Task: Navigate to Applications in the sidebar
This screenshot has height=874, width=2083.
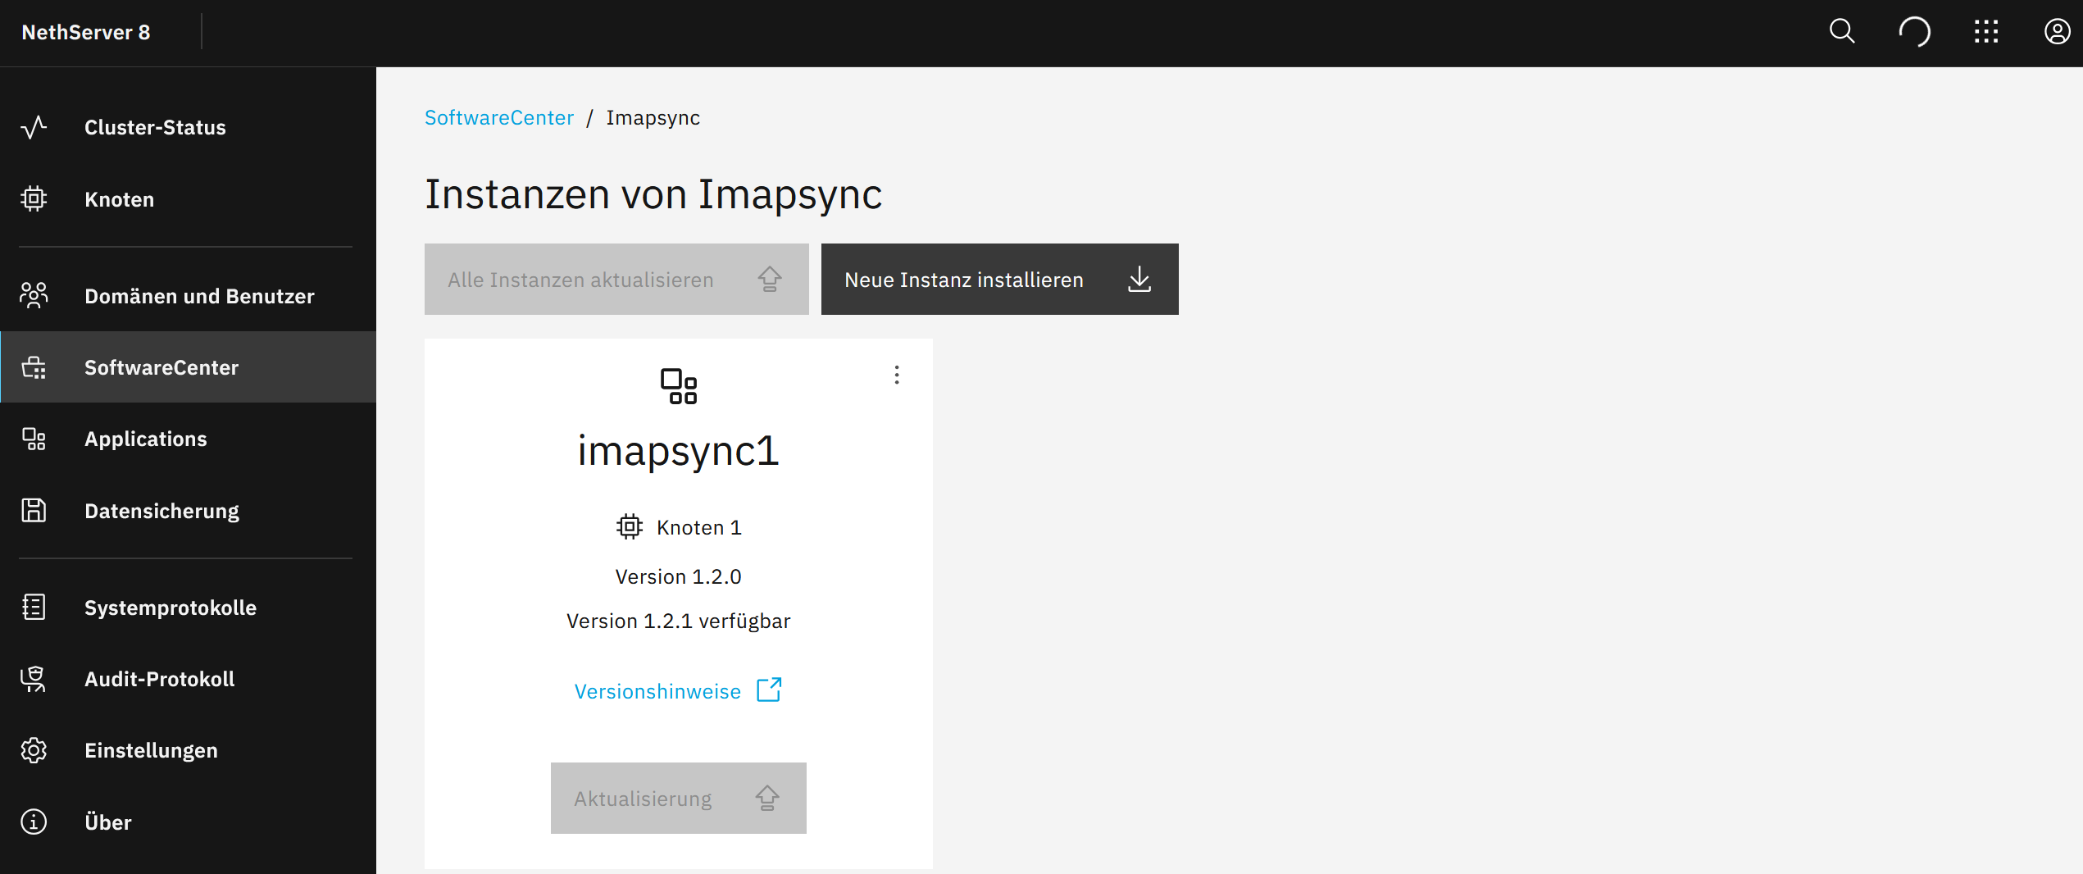Action: (x=146, y=439)
